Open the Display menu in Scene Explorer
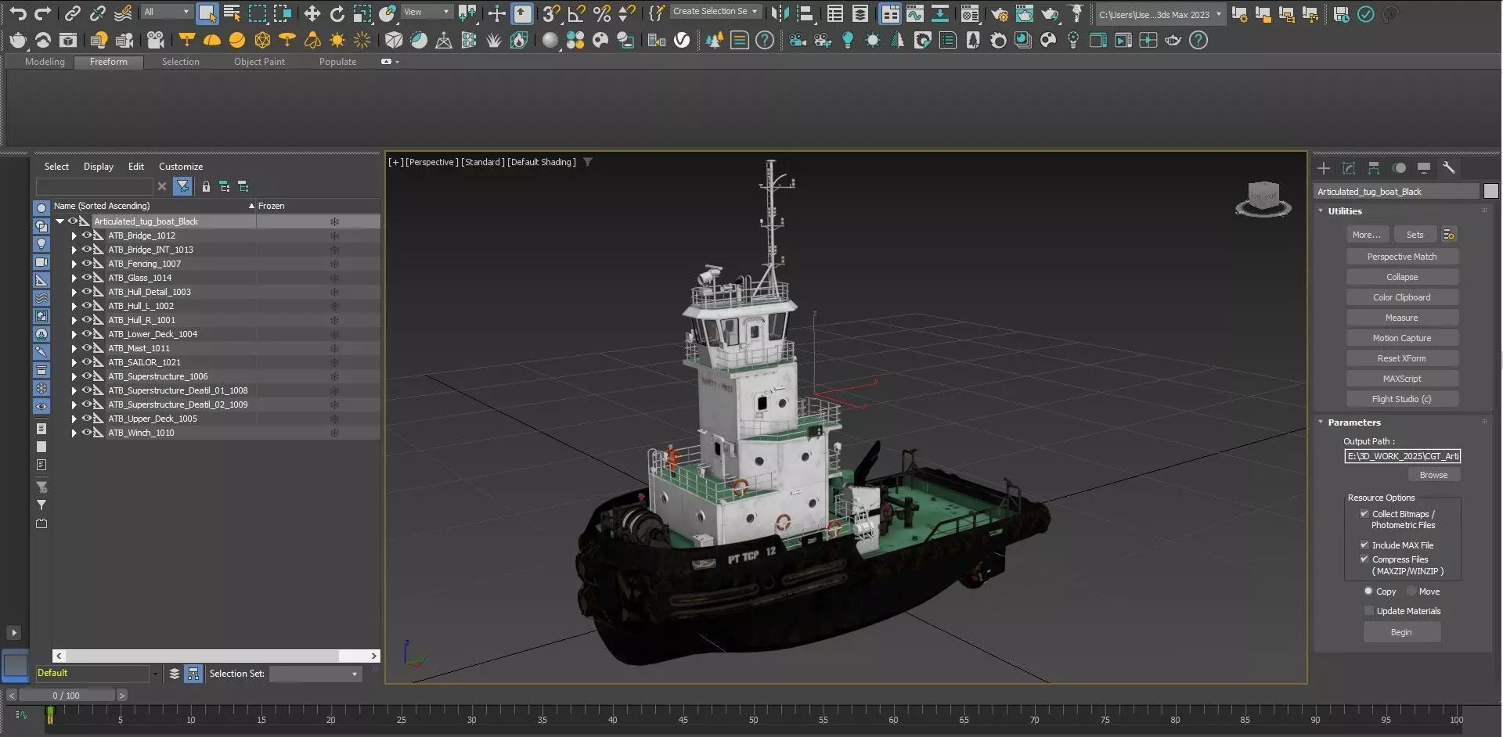The image size is (1503, 737). click(x=99, y=167)
